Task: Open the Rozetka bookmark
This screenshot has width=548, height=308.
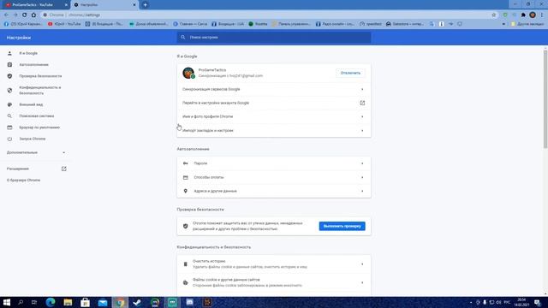Action: [258, 24]
